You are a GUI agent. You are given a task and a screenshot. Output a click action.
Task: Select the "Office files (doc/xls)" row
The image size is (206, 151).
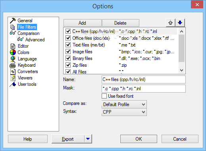pyautogui.click(x=121, y=38)
